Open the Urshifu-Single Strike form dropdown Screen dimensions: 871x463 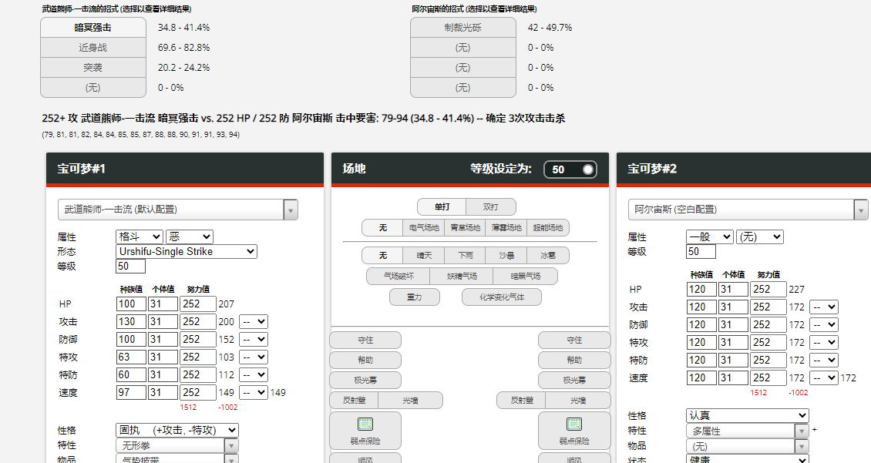[x=187, y=251]
